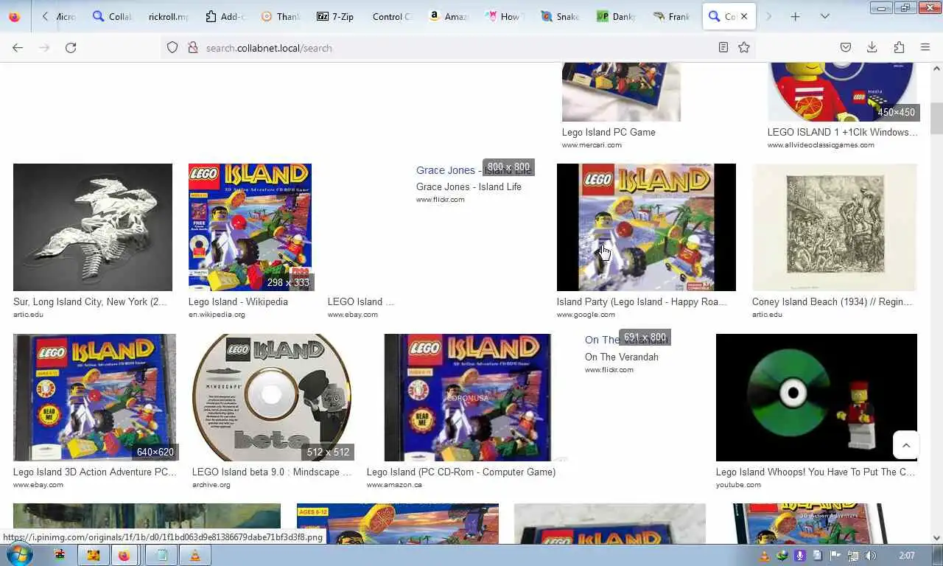Click the LEGO Island ebay.com caption
The width and height of the screenshot is (943, 566).
pyautogui.click(x=361, y=301)
